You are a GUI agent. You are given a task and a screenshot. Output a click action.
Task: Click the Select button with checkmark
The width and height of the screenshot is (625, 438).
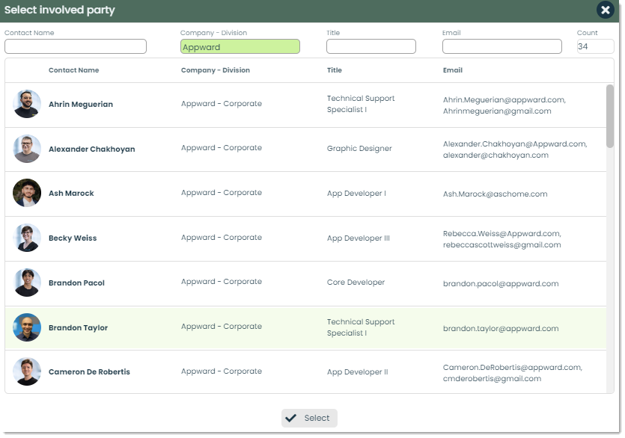point(309,418)
